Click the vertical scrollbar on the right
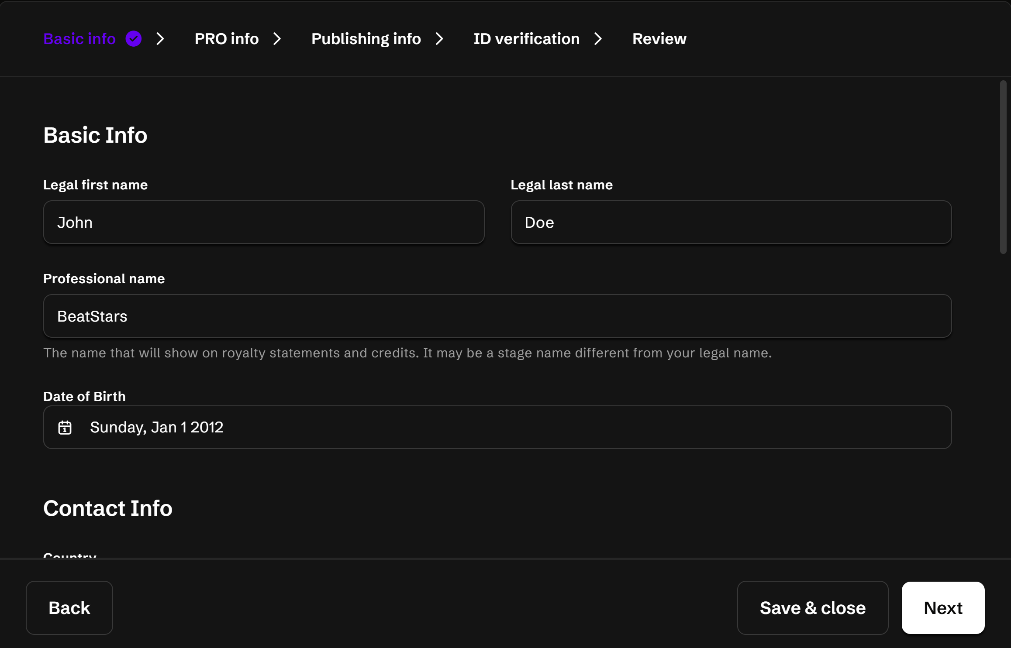1011x648 pixels. coord(1003,167)
